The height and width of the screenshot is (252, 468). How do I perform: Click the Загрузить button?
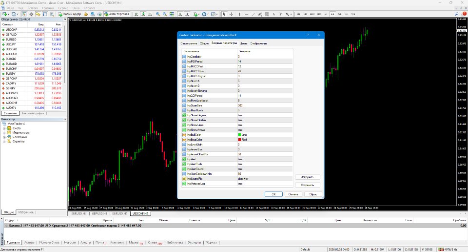308,177
